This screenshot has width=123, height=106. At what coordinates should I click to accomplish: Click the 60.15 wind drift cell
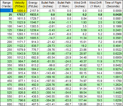tap(80, 73)
